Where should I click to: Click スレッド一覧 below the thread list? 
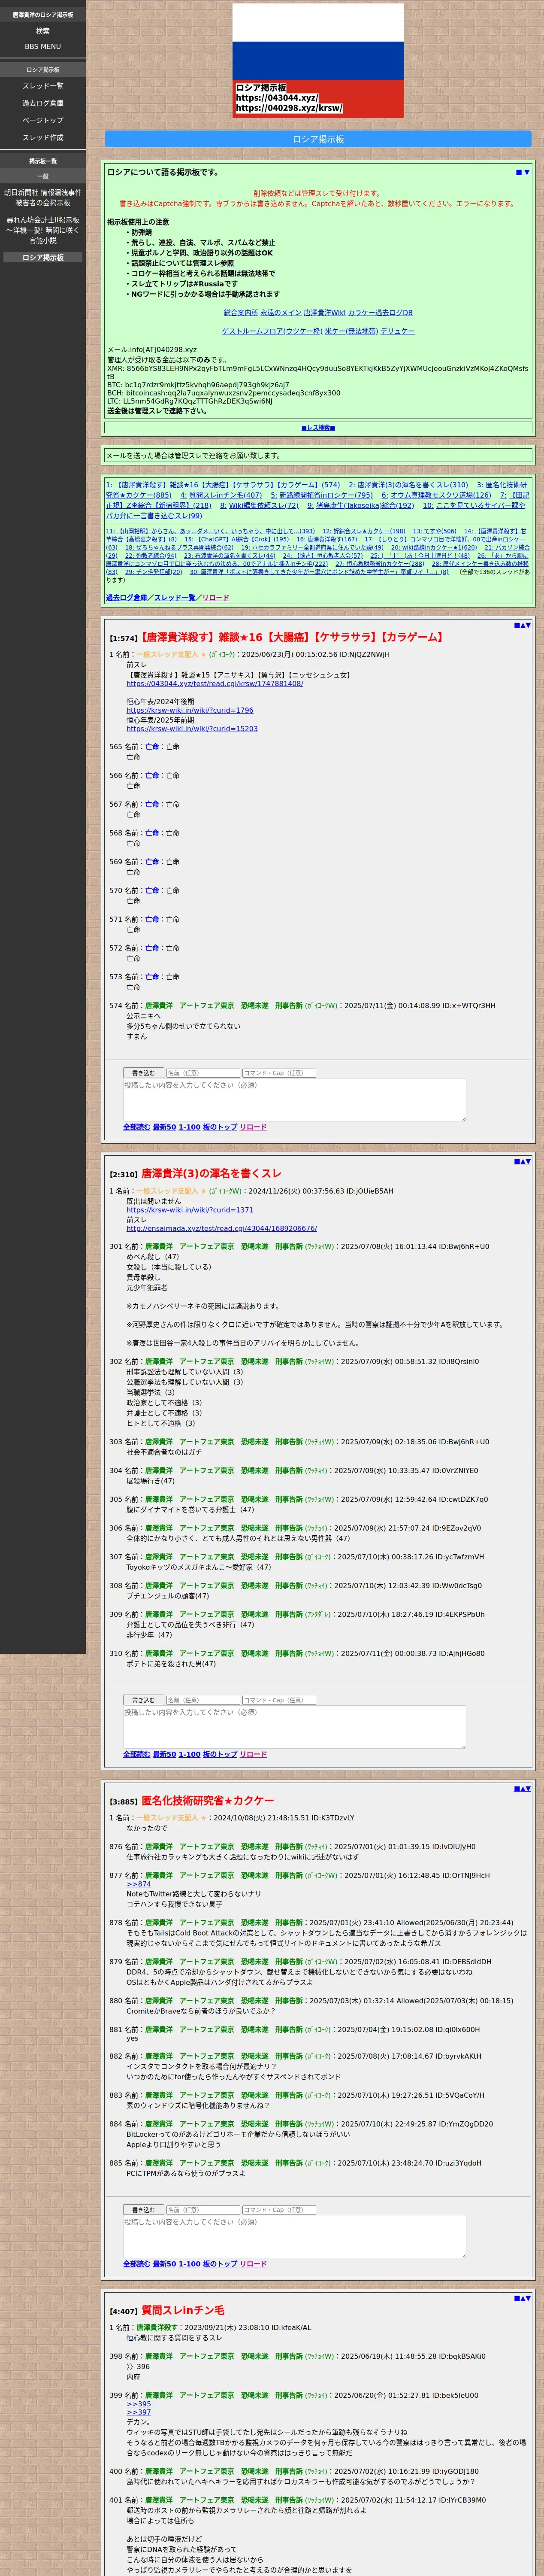(x=175, y=598)
